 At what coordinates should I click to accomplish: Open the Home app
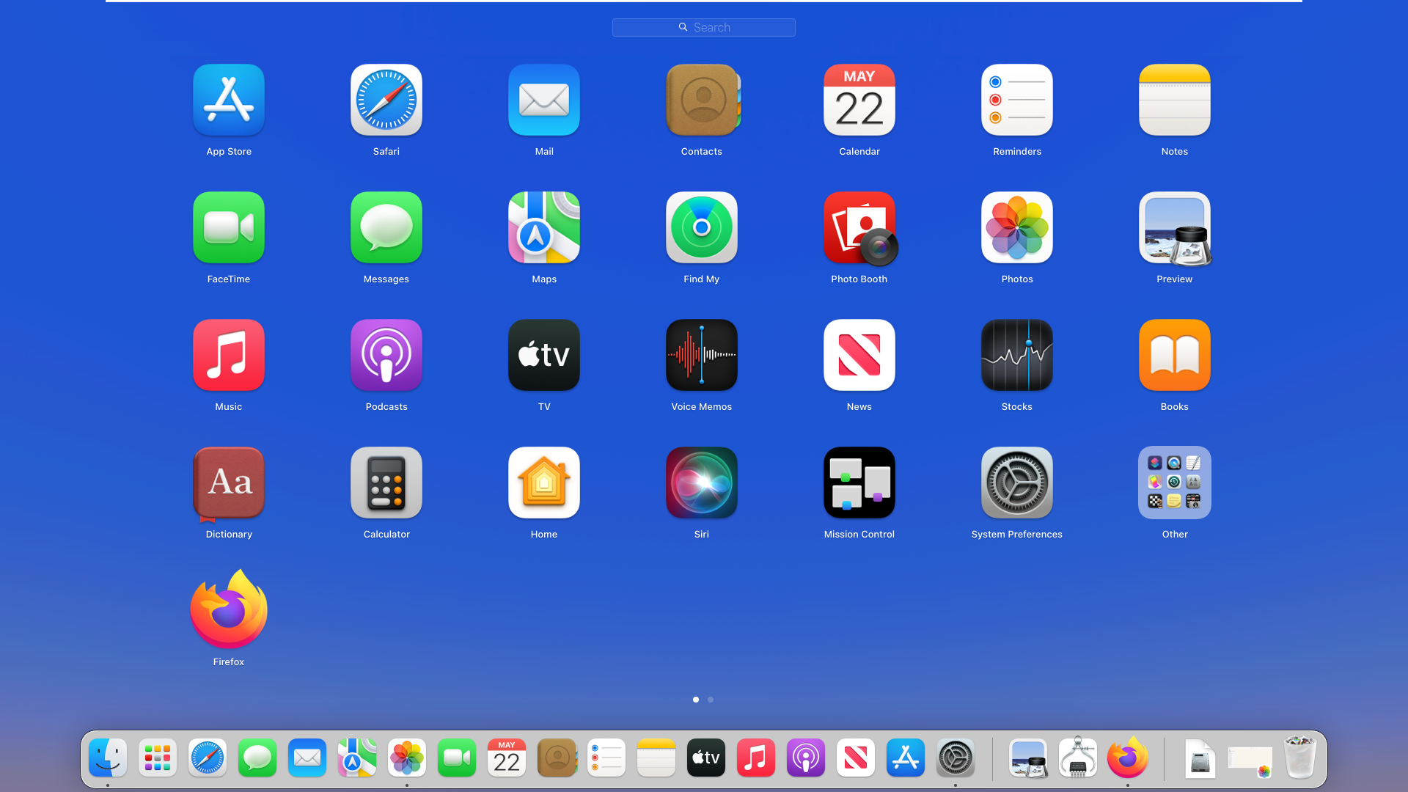tap(543, 483)
